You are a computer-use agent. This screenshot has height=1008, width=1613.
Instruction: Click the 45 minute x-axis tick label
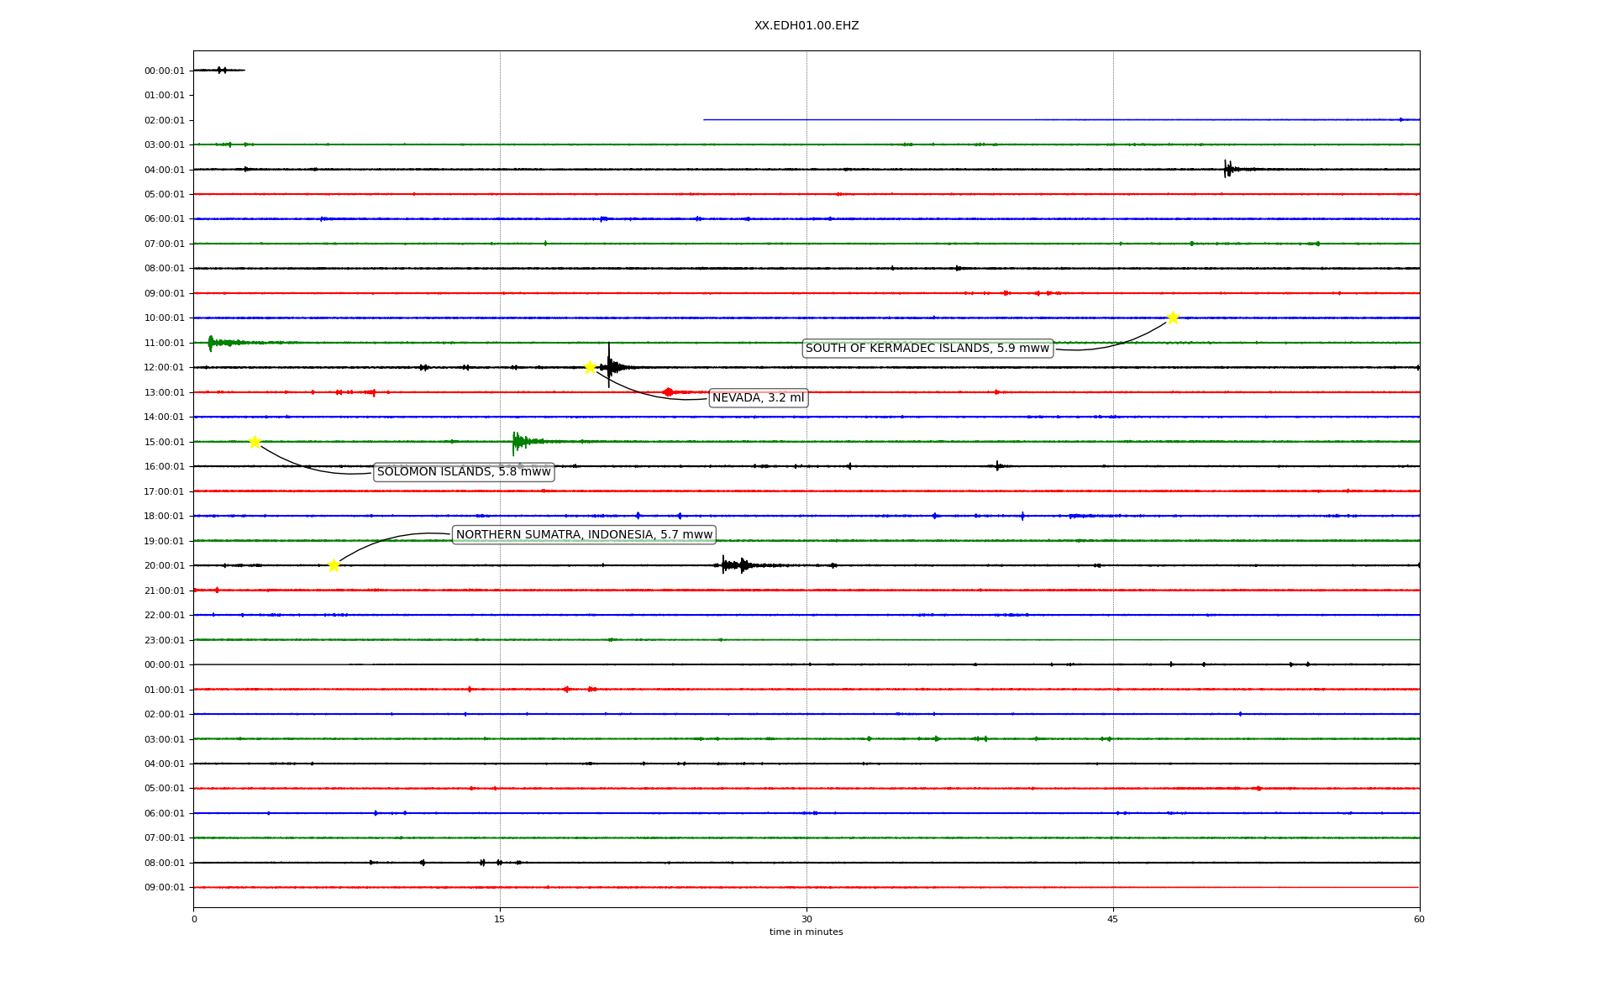(1112, 919)
